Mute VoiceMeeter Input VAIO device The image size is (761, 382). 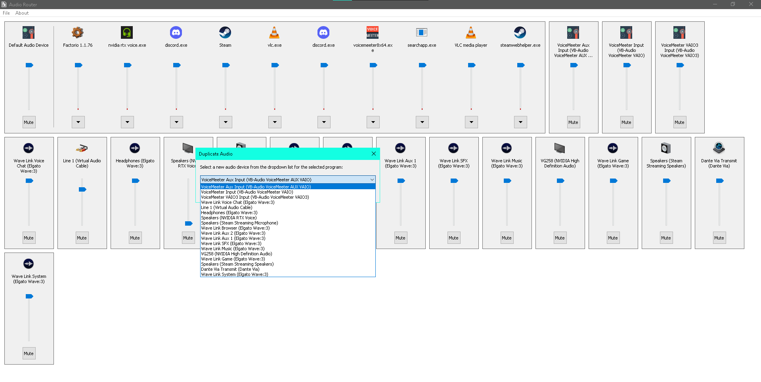(x=627, y=122)
